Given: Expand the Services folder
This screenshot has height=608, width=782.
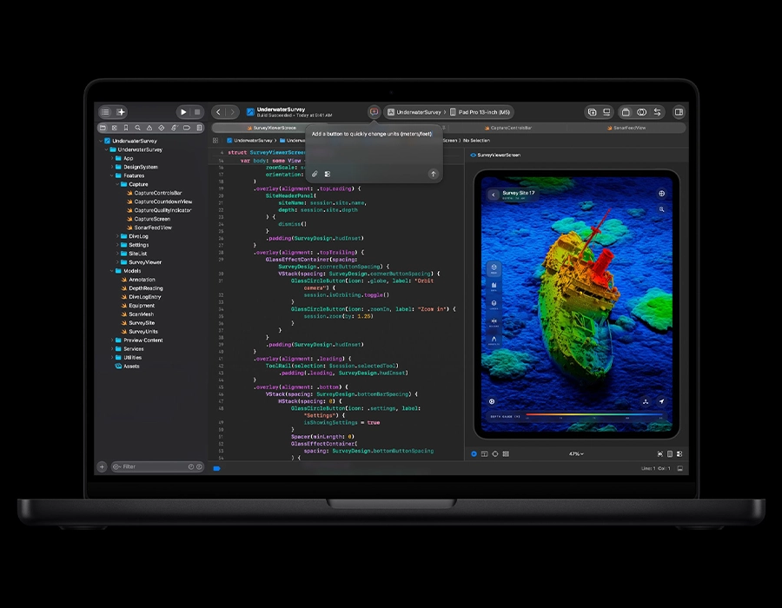Looking at the screenshot, I should [112, 349].
